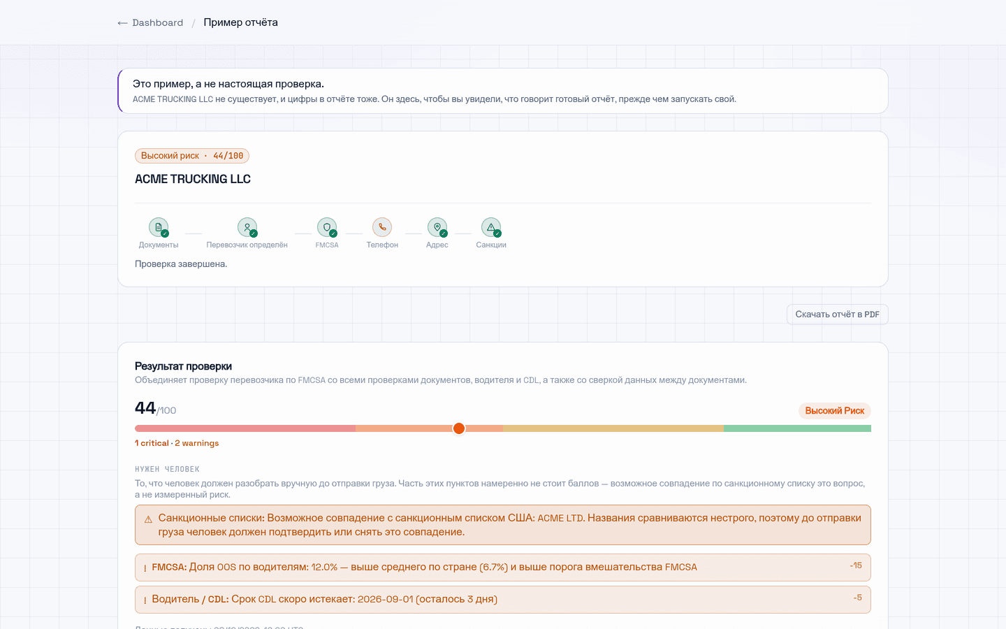Expand the FMCSA OOS driver warning row

coord(503,567)
